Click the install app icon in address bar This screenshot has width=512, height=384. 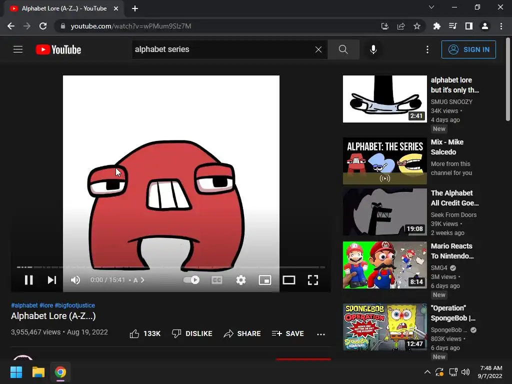click(385, 26)
